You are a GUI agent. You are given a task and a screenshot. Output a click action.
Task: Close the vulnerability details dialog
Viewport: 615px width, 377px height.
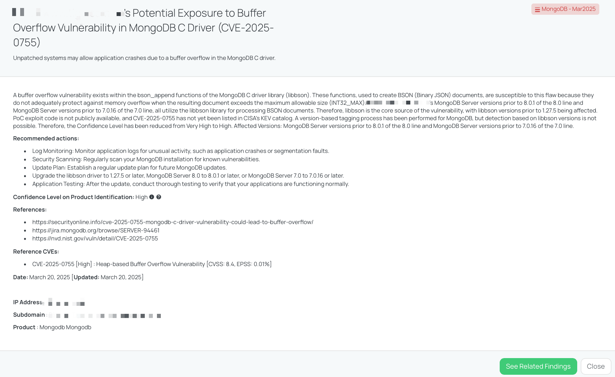click(595, 366)
